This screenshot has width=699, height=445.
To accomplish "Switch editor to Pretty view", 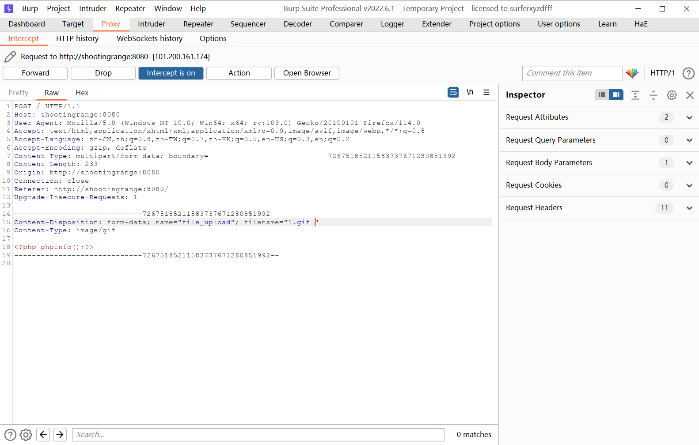I will point(19,93).
